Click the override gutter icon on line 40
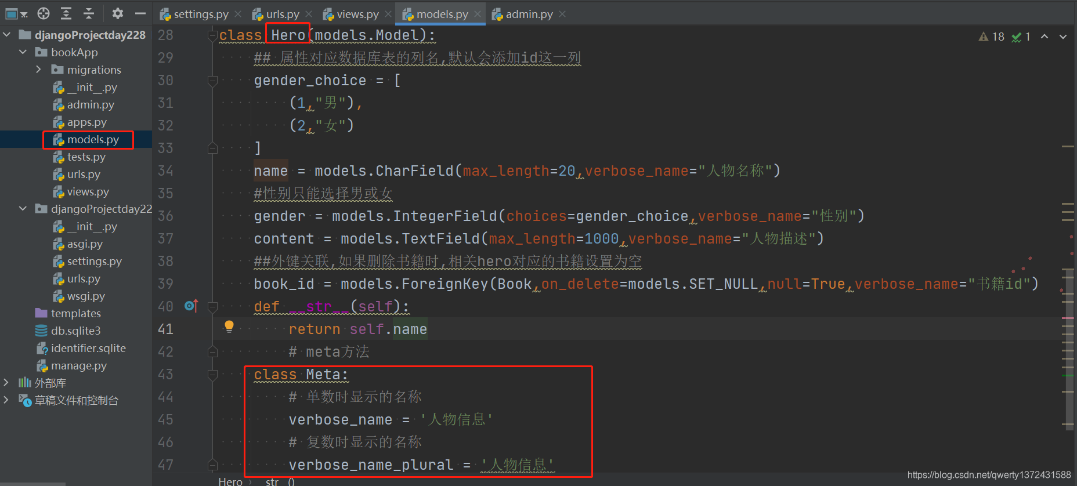This screenshot has height=486, width=1077. click(x=191, y=306)
